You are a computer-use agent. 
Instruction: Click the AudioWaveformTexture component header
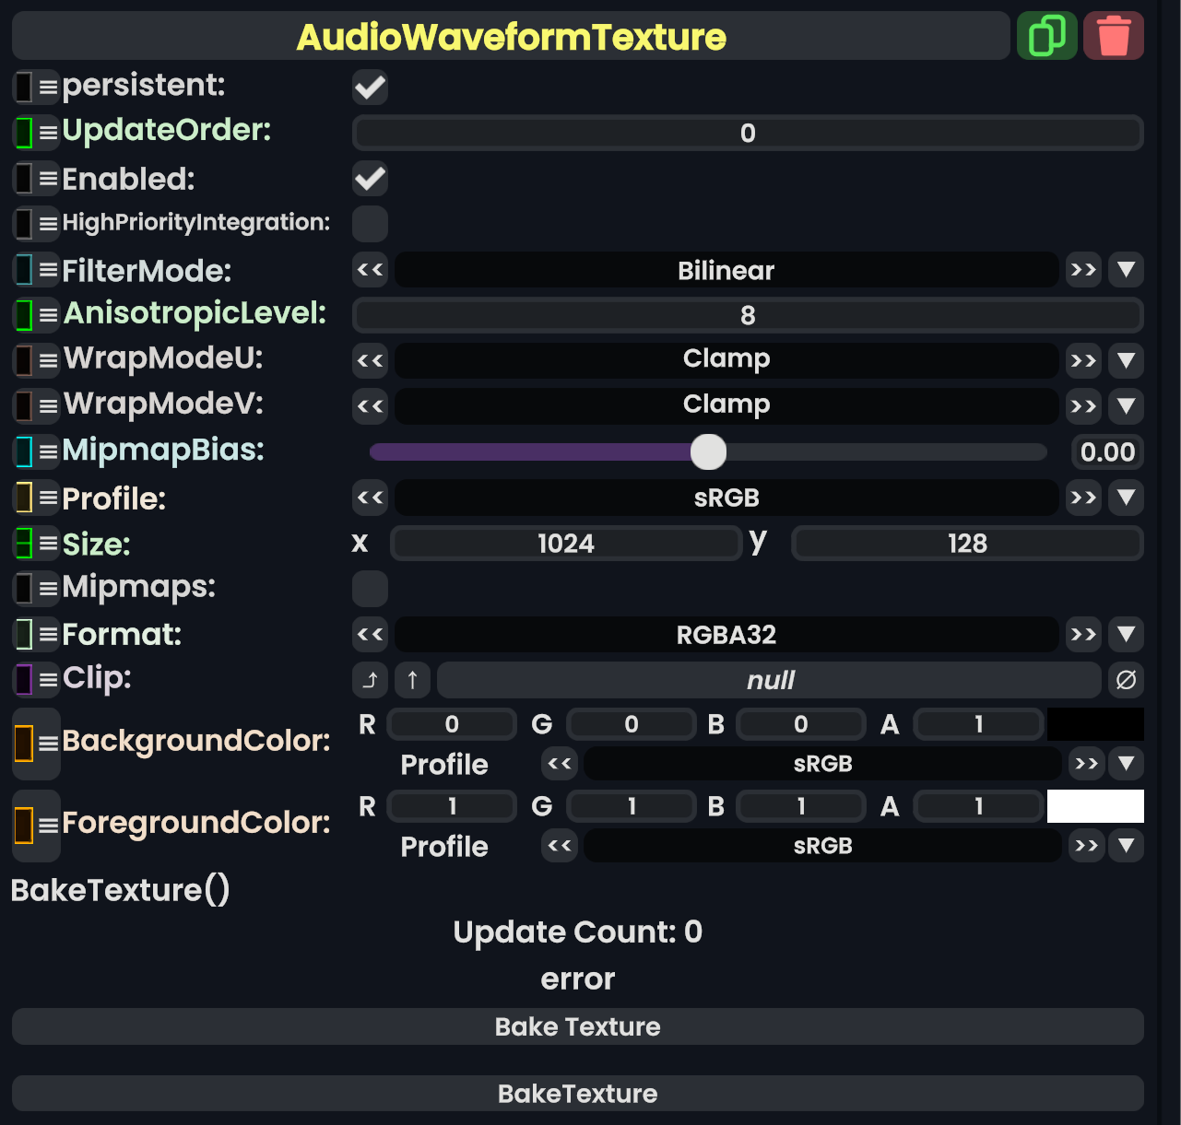tap(511, 37)
